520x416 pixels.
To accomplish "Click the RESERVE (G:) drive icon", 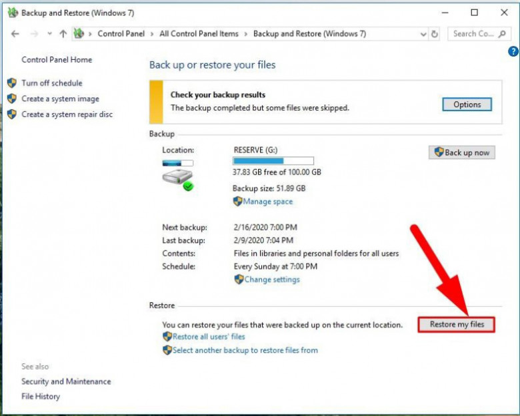I will (x=178, y=180).
